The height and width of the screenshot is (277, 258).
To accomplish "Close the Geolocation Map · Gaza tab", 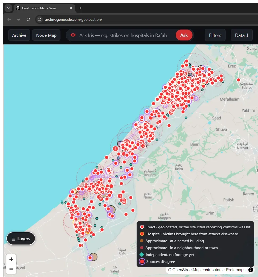I will pyautogui.click(x=71, y=8).
